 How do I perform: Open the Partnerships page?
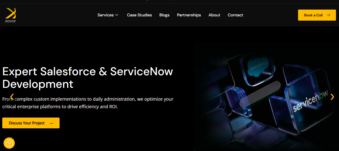pyautogui.click(x=189, y=15)
